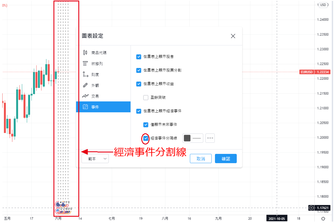
Task: Click the wave icon beside 交易
Action: [x=85, y=96]
